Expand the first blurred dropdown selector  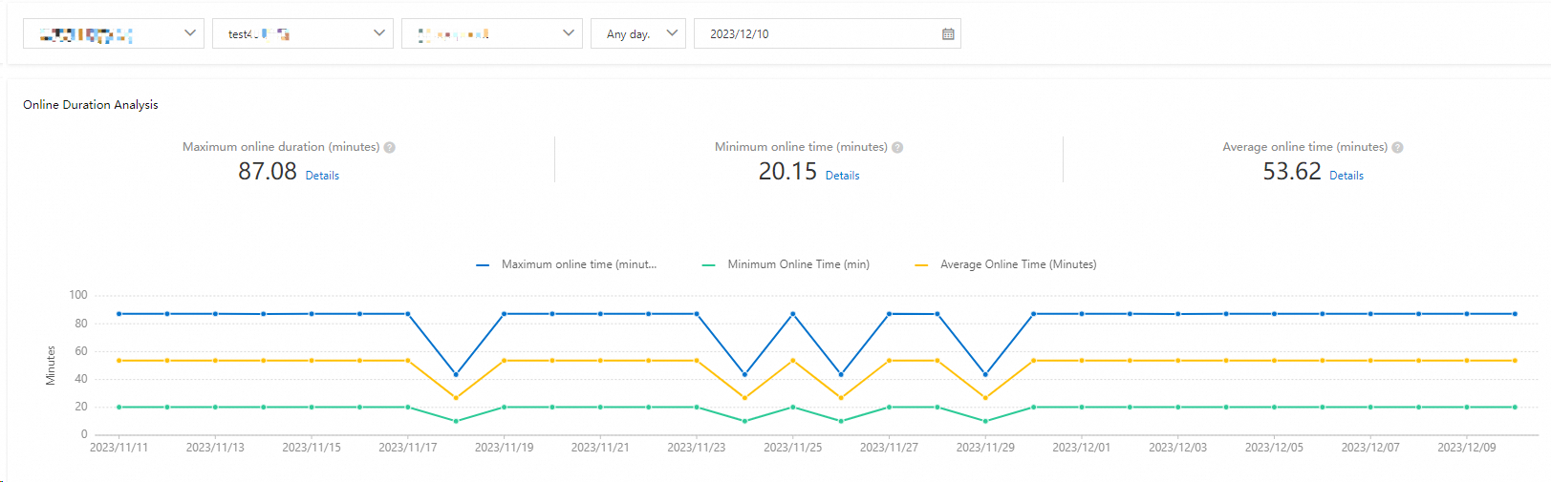tap(113, 34)
